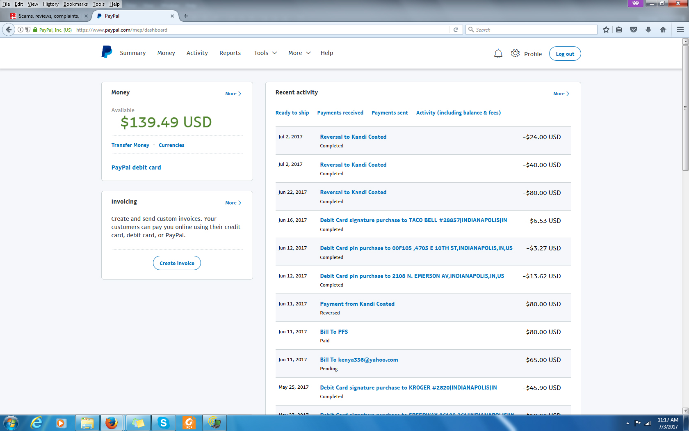689x431 pixels.
Task: Open the Pocket icon in toolbar
Action: 634,30
